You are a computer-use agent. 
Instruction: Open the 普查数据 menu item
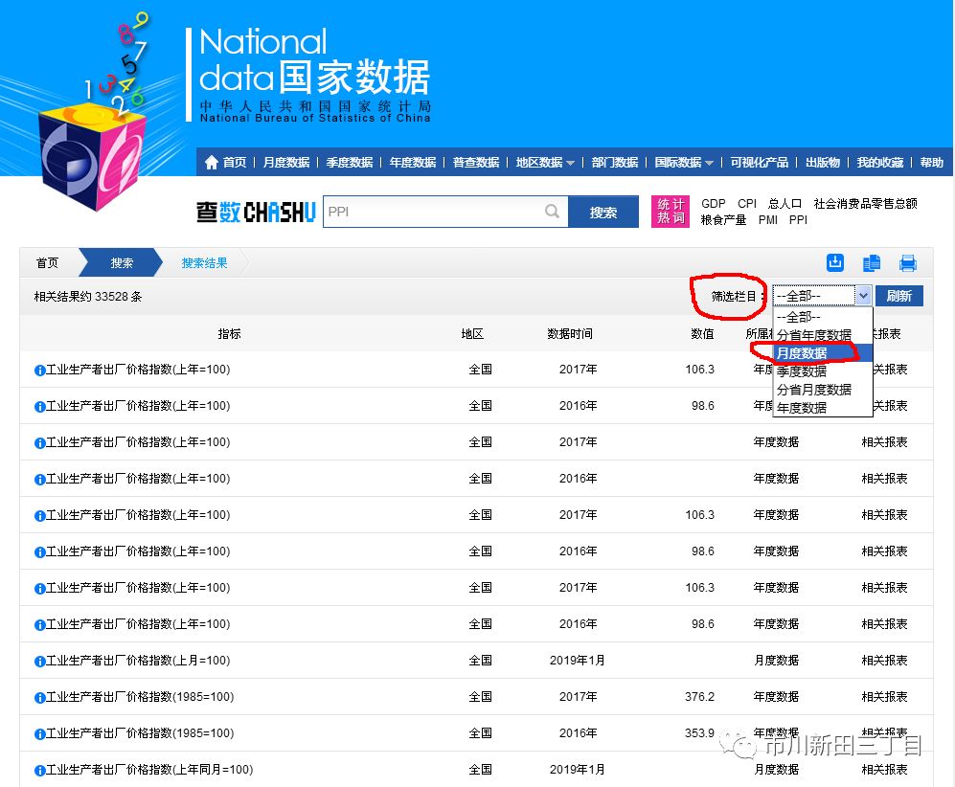pyautogui.click(x=474, y=162)
